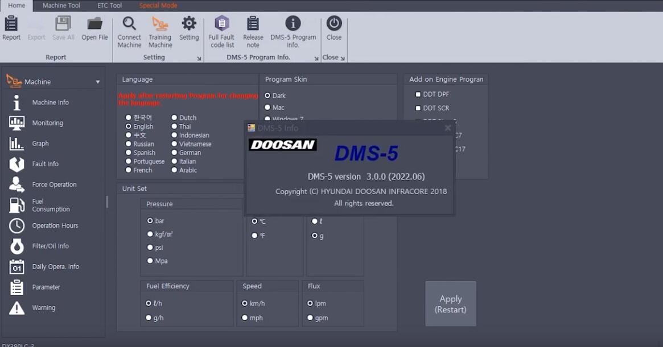Image resolution: width=663 pixels, height=347 pixels.
Task: Switch to the Machine Tool tab
Action: tap(61, 5)
